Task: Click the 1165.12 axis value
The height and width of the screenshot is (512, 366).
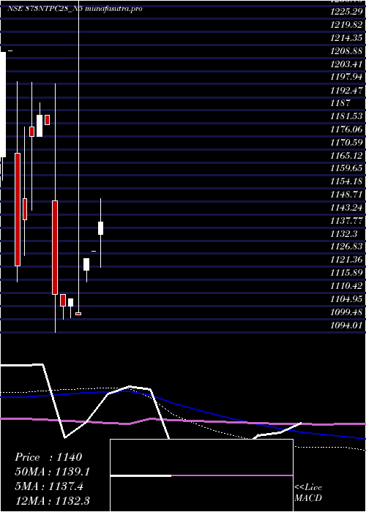Action: click(346, 155)
